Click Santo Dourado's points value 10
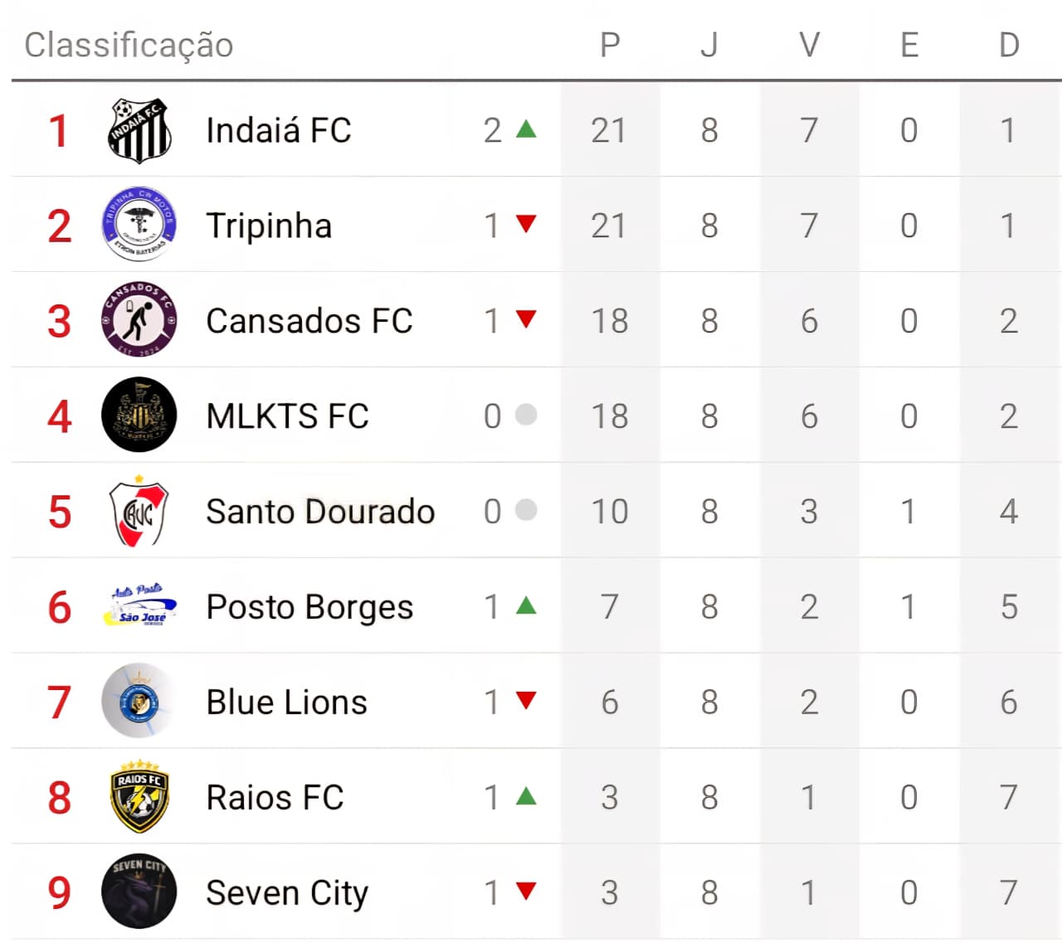Viewport: 1062px width, 943px height. tap(610, 512)
